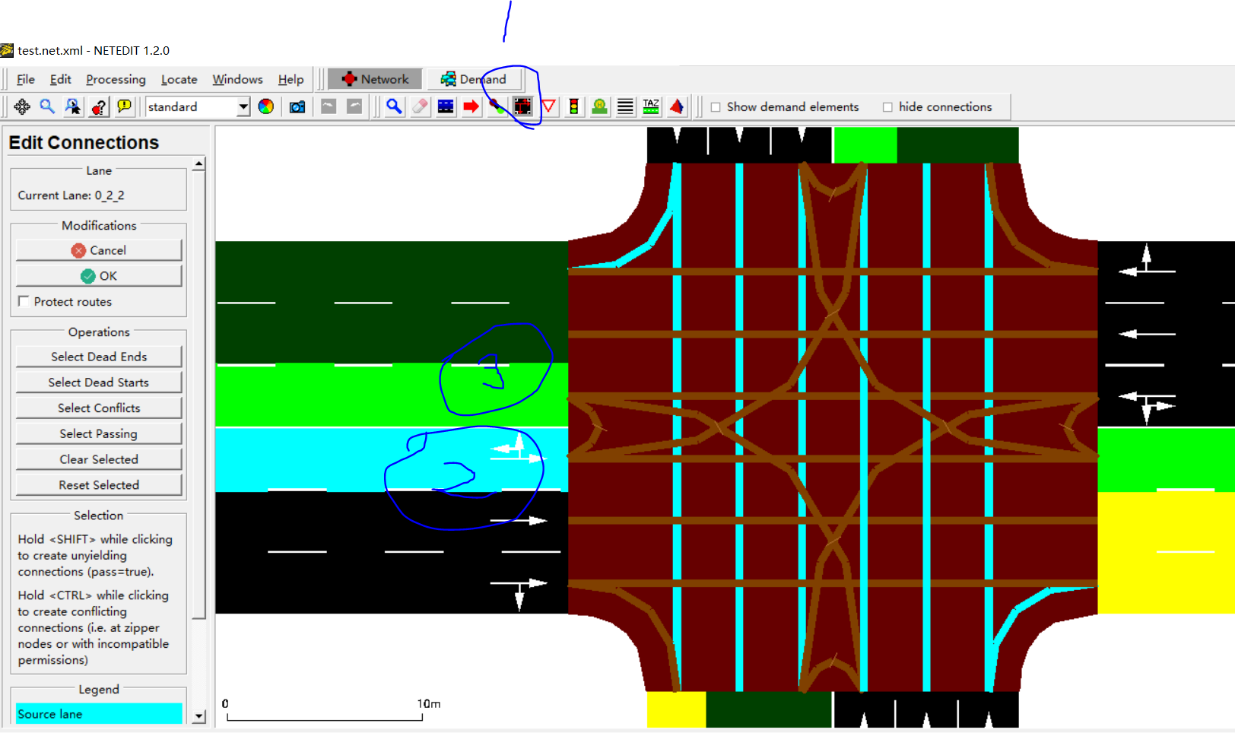The width and height of the screenshot is (1235, 733).
Task: Open the standard color scheme dropdown
Action: point(243,106)
